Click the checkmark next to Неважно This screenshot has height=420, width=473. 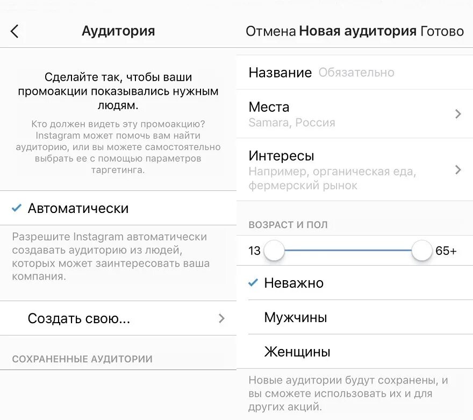pos(254,283)
